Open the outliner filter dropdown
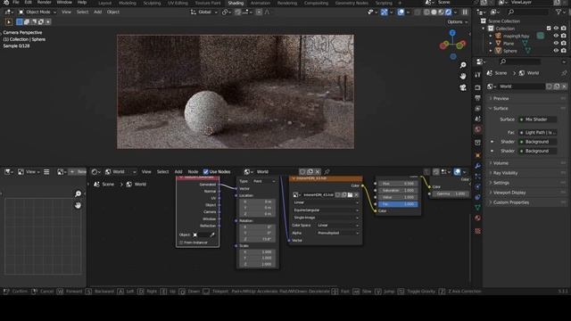This screenshot has height=321, width=571. coord(560,12)
